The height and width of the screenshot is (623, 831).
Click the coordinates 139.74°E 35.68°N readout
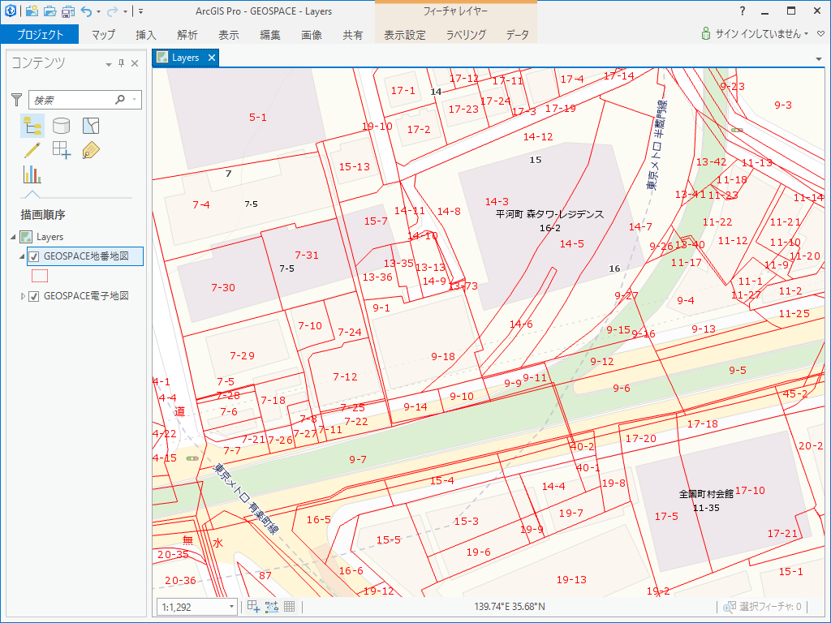click(x=510, y=607)
